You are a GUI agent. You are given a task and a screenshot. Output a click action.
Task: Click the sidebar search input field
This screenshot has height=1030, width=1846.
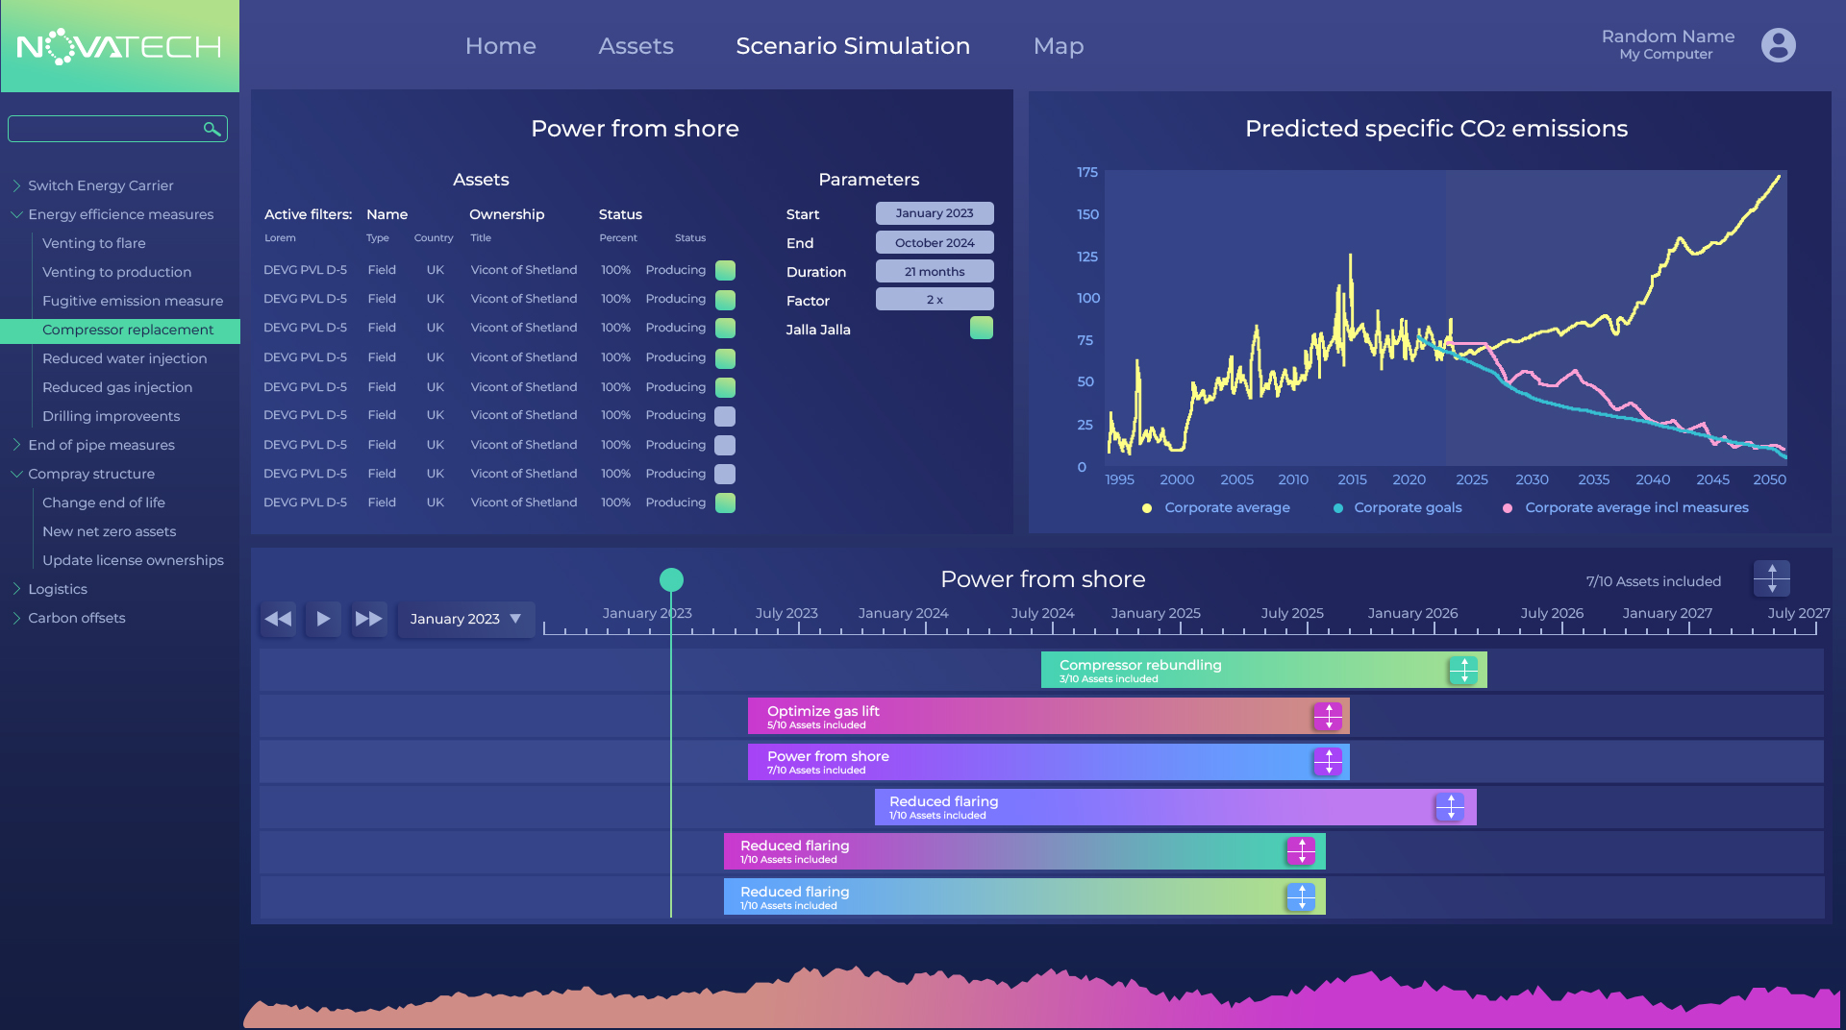[x=106, y=129]
